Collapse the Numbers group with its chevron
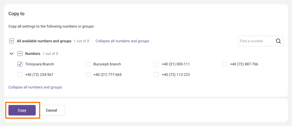 12,54
